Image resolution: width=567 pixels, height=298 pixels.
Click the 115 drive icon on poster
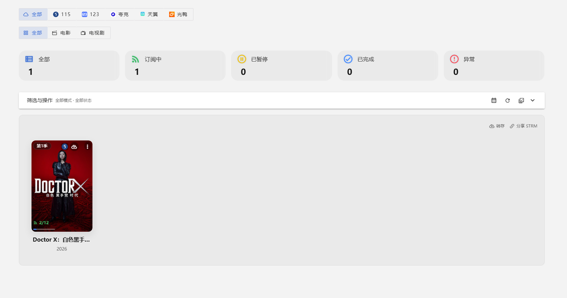[65, 147]
